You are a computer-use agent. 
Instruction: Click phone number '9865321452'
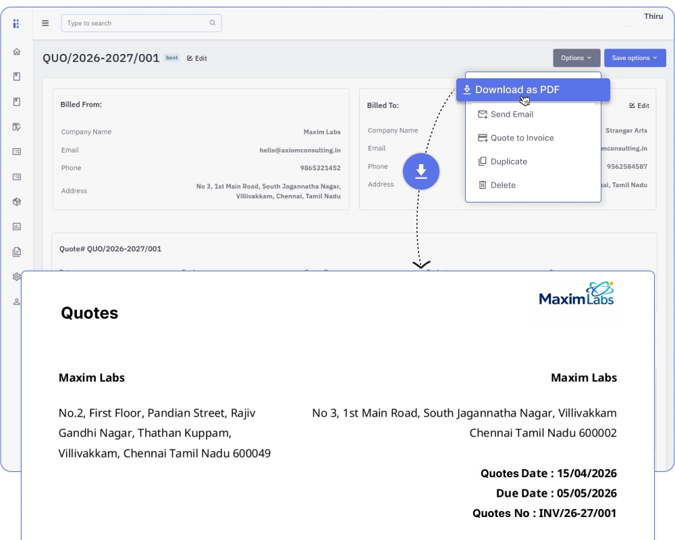point(320,168)
